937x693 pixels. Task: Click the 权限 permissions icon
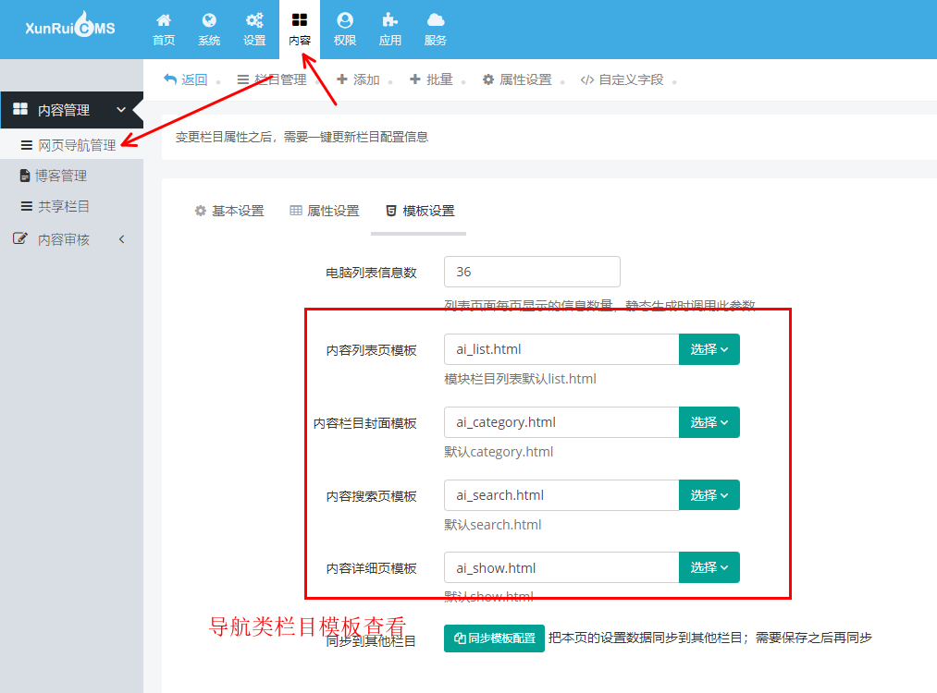(x=344, y=28)
